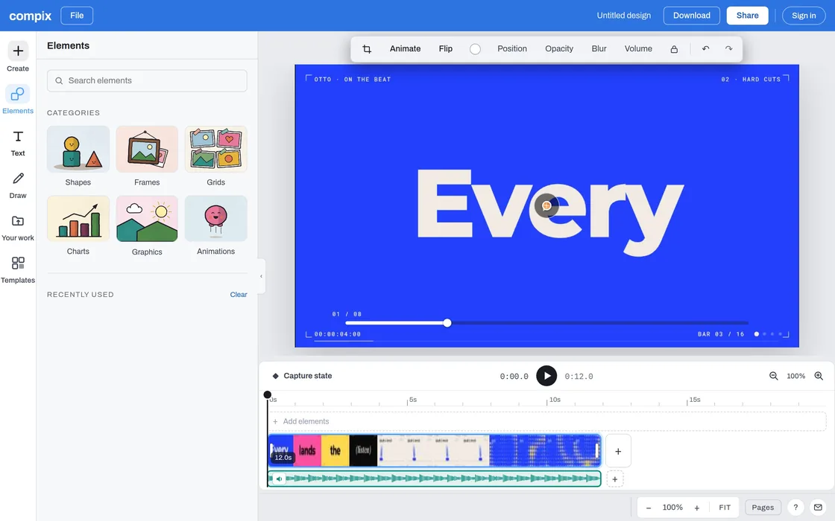The width and height of the screenshot is (835, 521).
Task: Zoom in the timeline with magnifier
Action: [819, 376]
